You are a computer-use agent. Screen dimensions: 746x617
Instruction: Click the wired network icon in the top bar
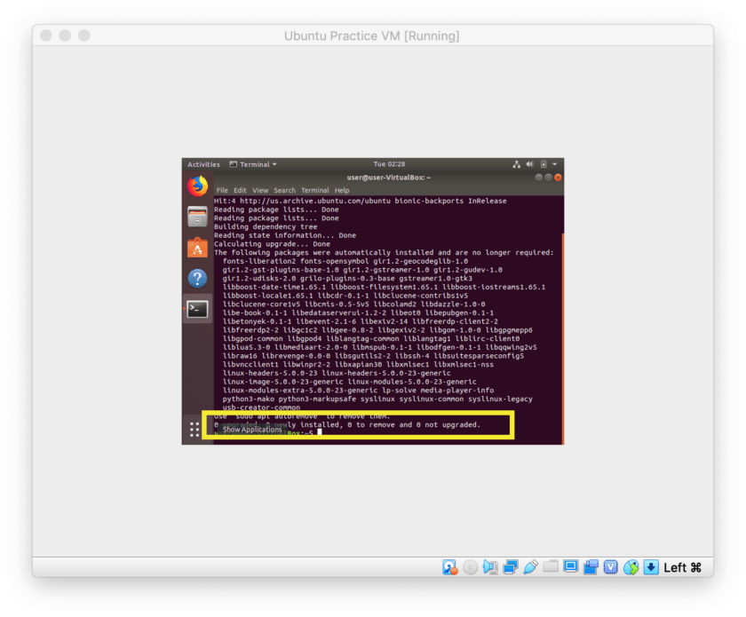517,164
